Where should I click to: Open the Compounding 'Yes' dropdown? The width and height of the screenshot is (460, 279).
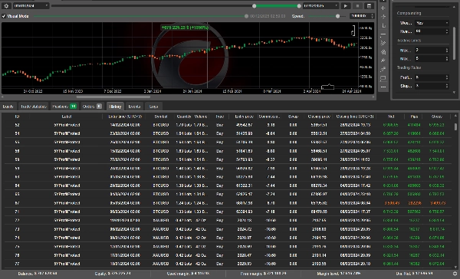pos(432,23)
